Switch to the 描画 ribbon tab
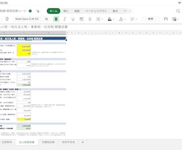 77,11
